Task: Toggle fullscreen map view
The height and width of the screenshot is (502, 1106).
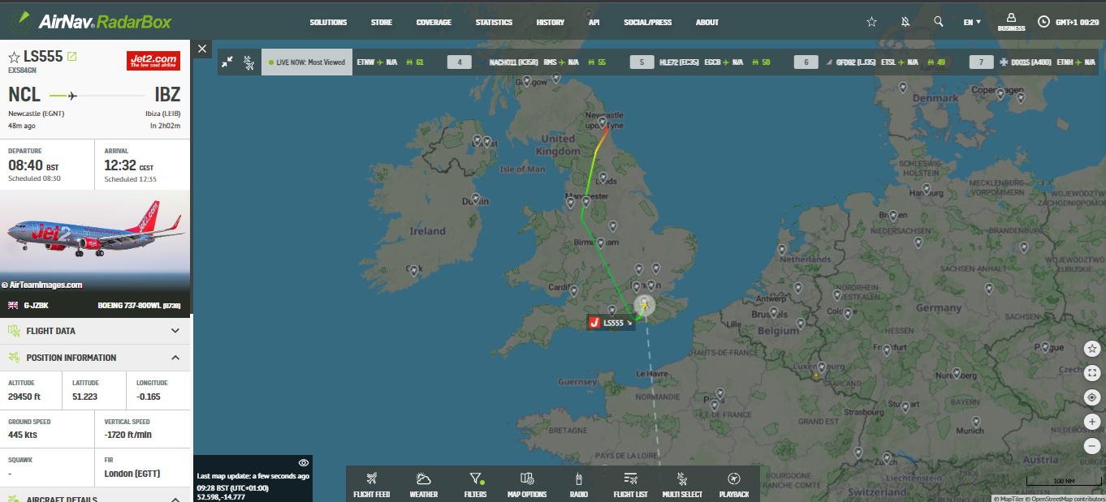Action: [1092, 373]
